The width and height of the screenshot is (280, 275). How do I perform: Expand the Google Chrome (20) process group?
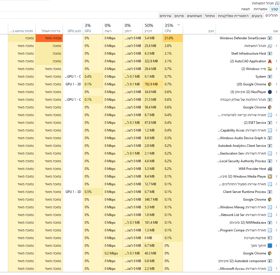(x=276, y=84)
